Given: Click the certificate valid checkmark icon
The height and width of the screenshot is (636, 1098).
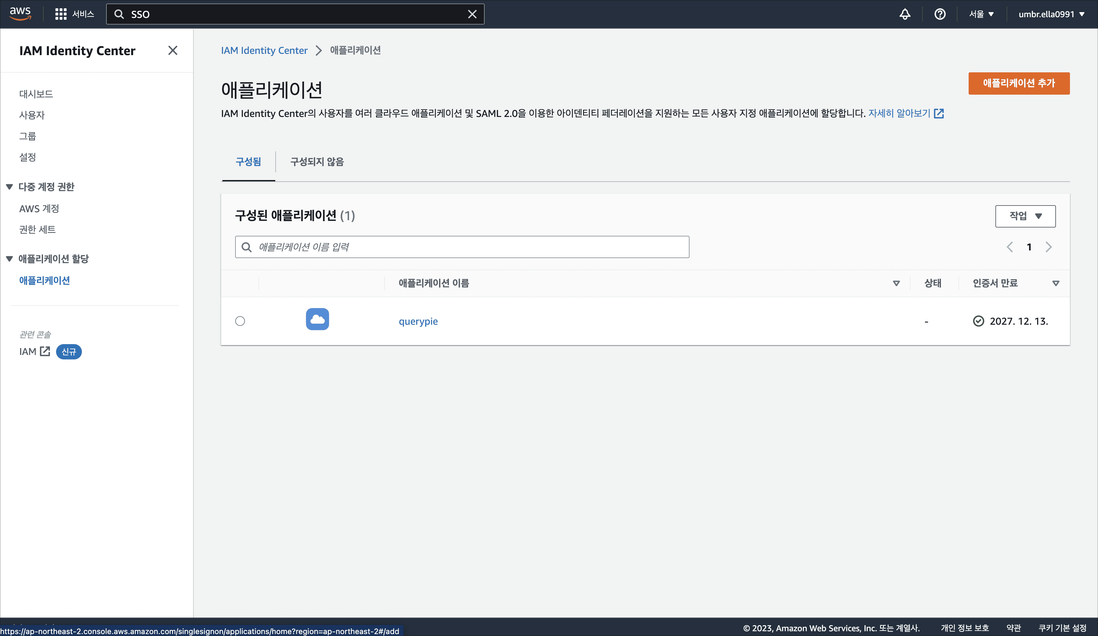Looking at the screenshot, I should 979,321.
